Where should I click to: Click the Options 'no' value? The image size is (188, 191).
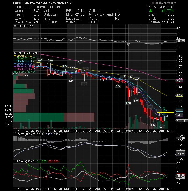[x=118, y=11]
